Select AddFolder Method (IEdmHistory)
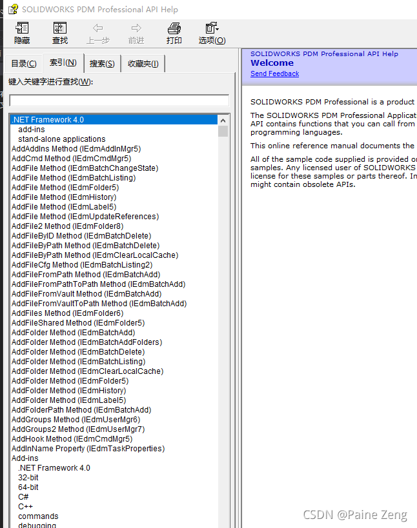 click(69, 391)
